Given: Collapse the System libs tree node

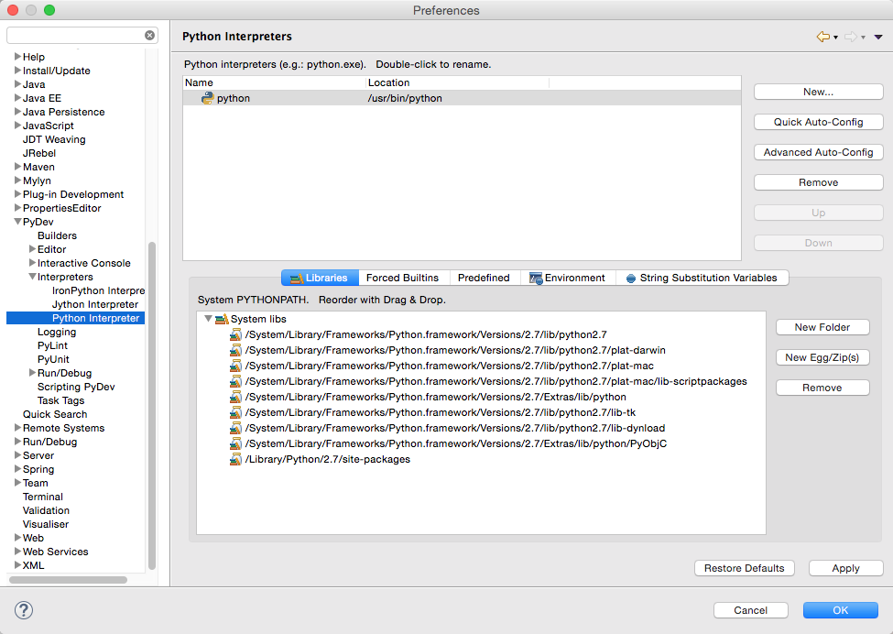Looking at the screenshot, I should [x=209, y=319].
